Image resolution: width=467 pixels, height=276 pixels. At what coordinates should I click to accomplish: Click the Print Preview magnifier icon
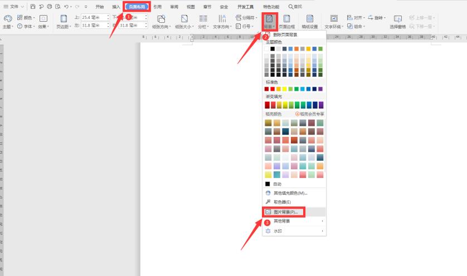pos(58,7)
